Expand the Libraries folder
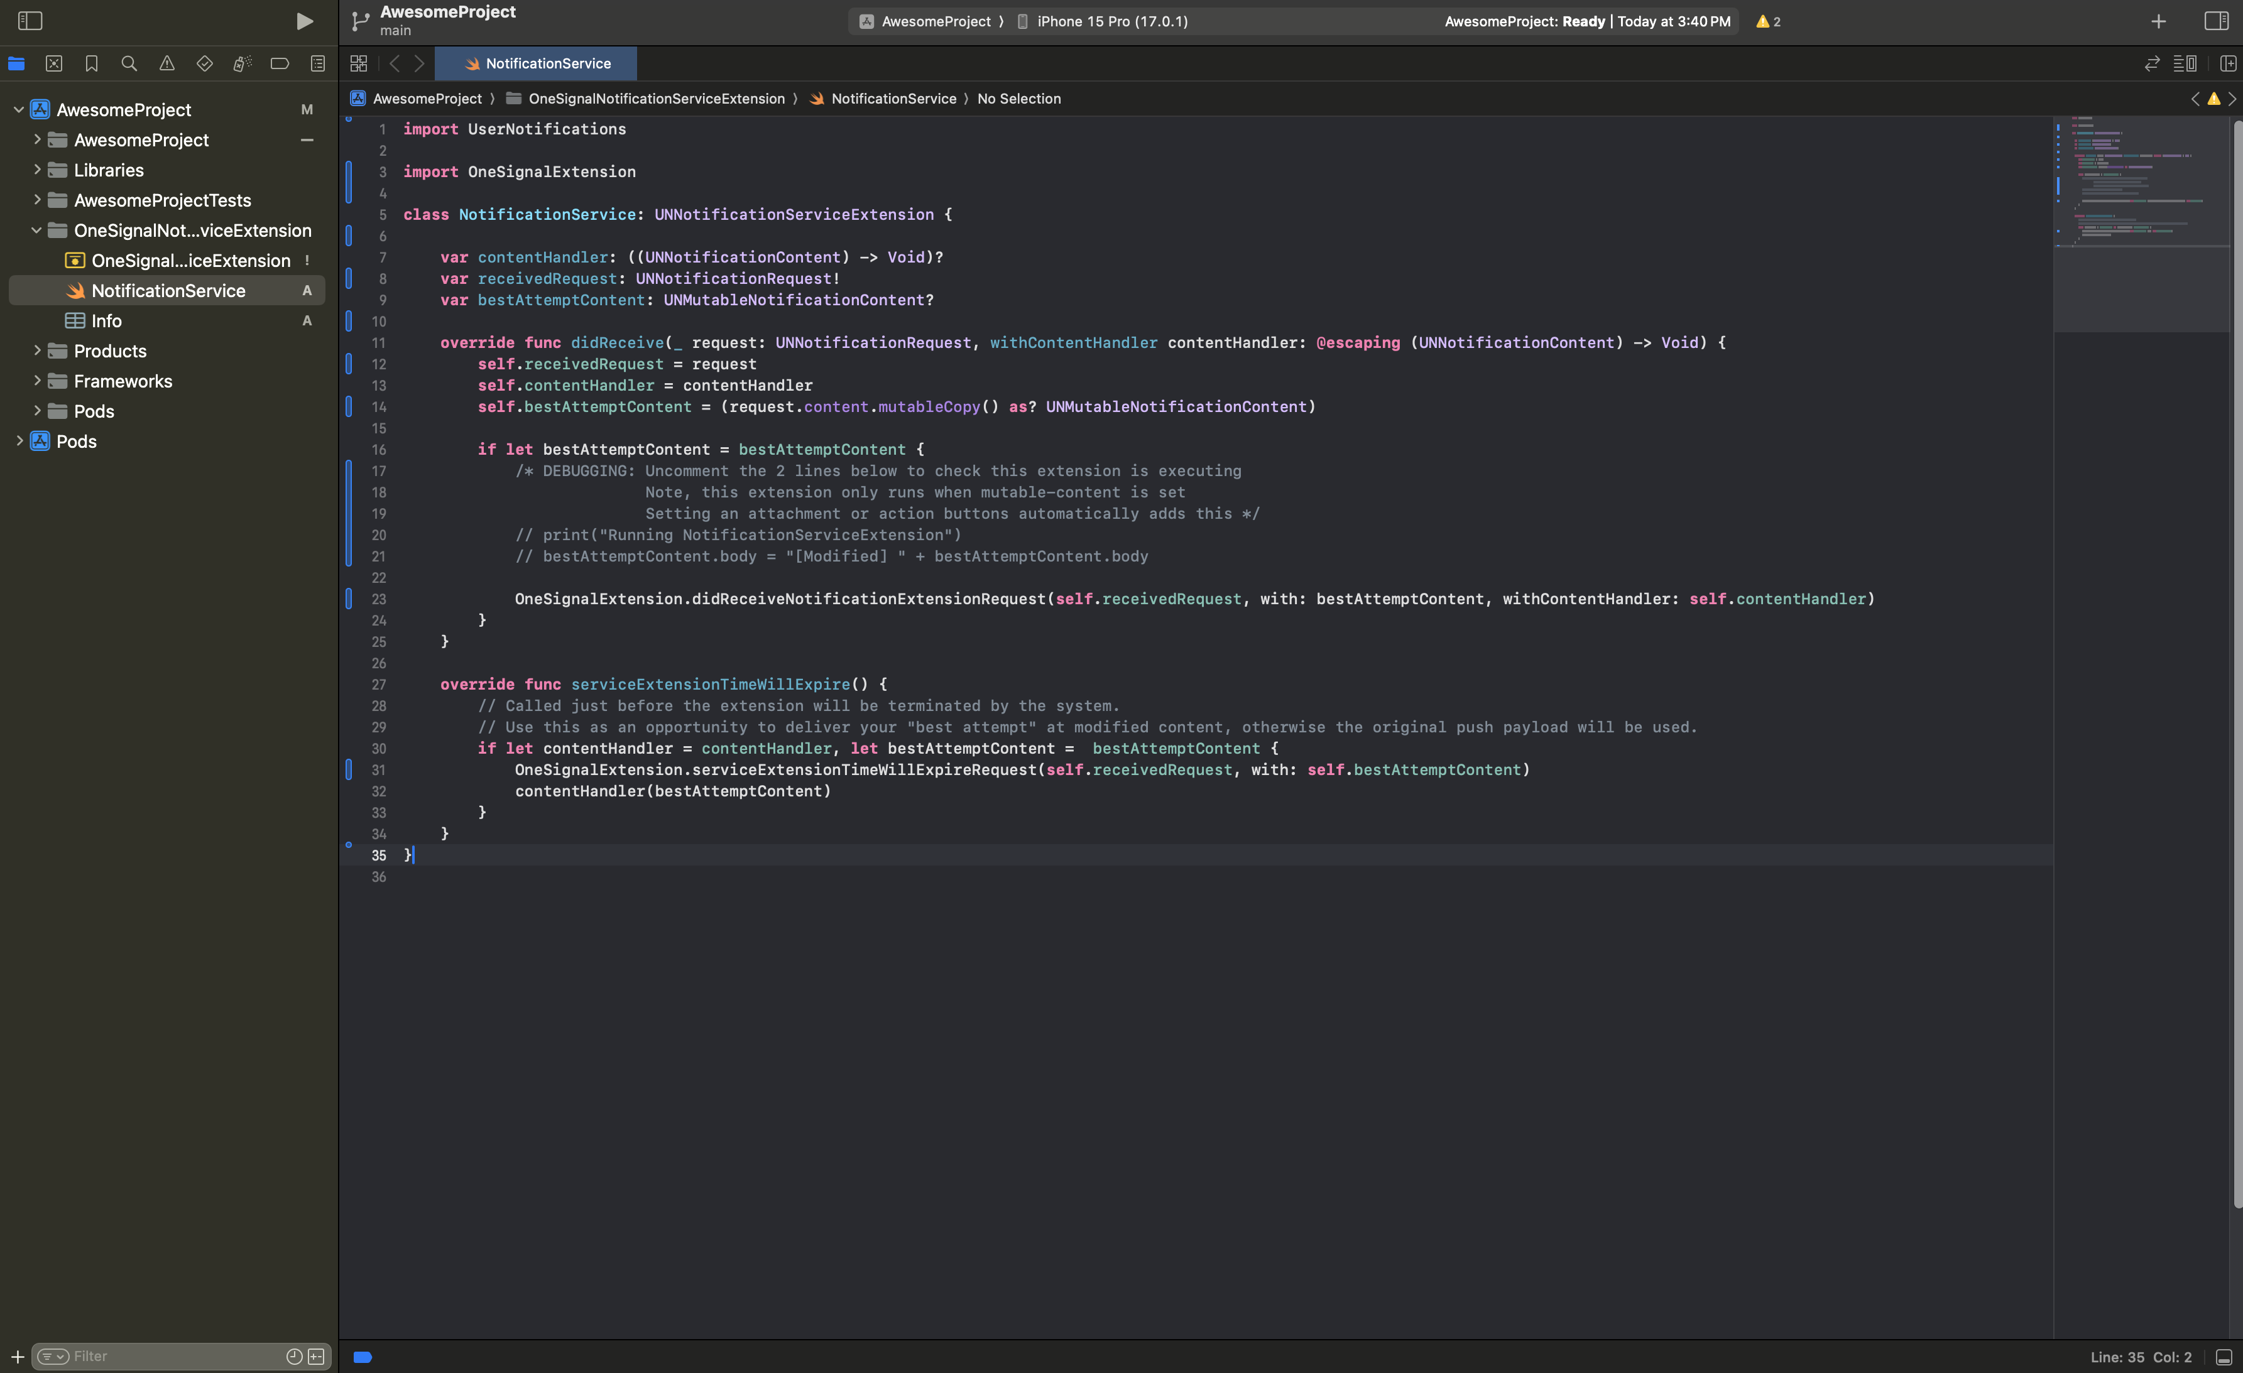This screenshot has width=2243, height=1373. (x=36, y=169)
